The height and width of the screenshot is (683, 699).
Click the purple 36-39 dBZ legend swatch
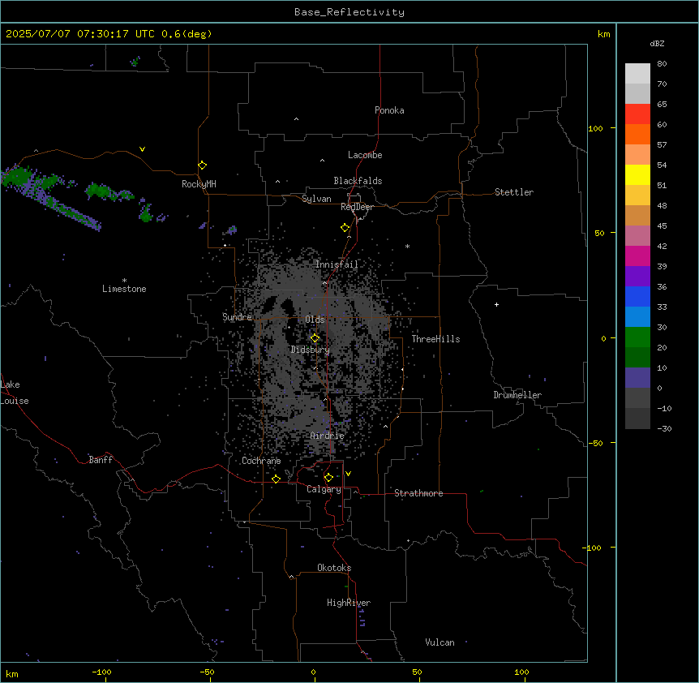coord(637,276)
